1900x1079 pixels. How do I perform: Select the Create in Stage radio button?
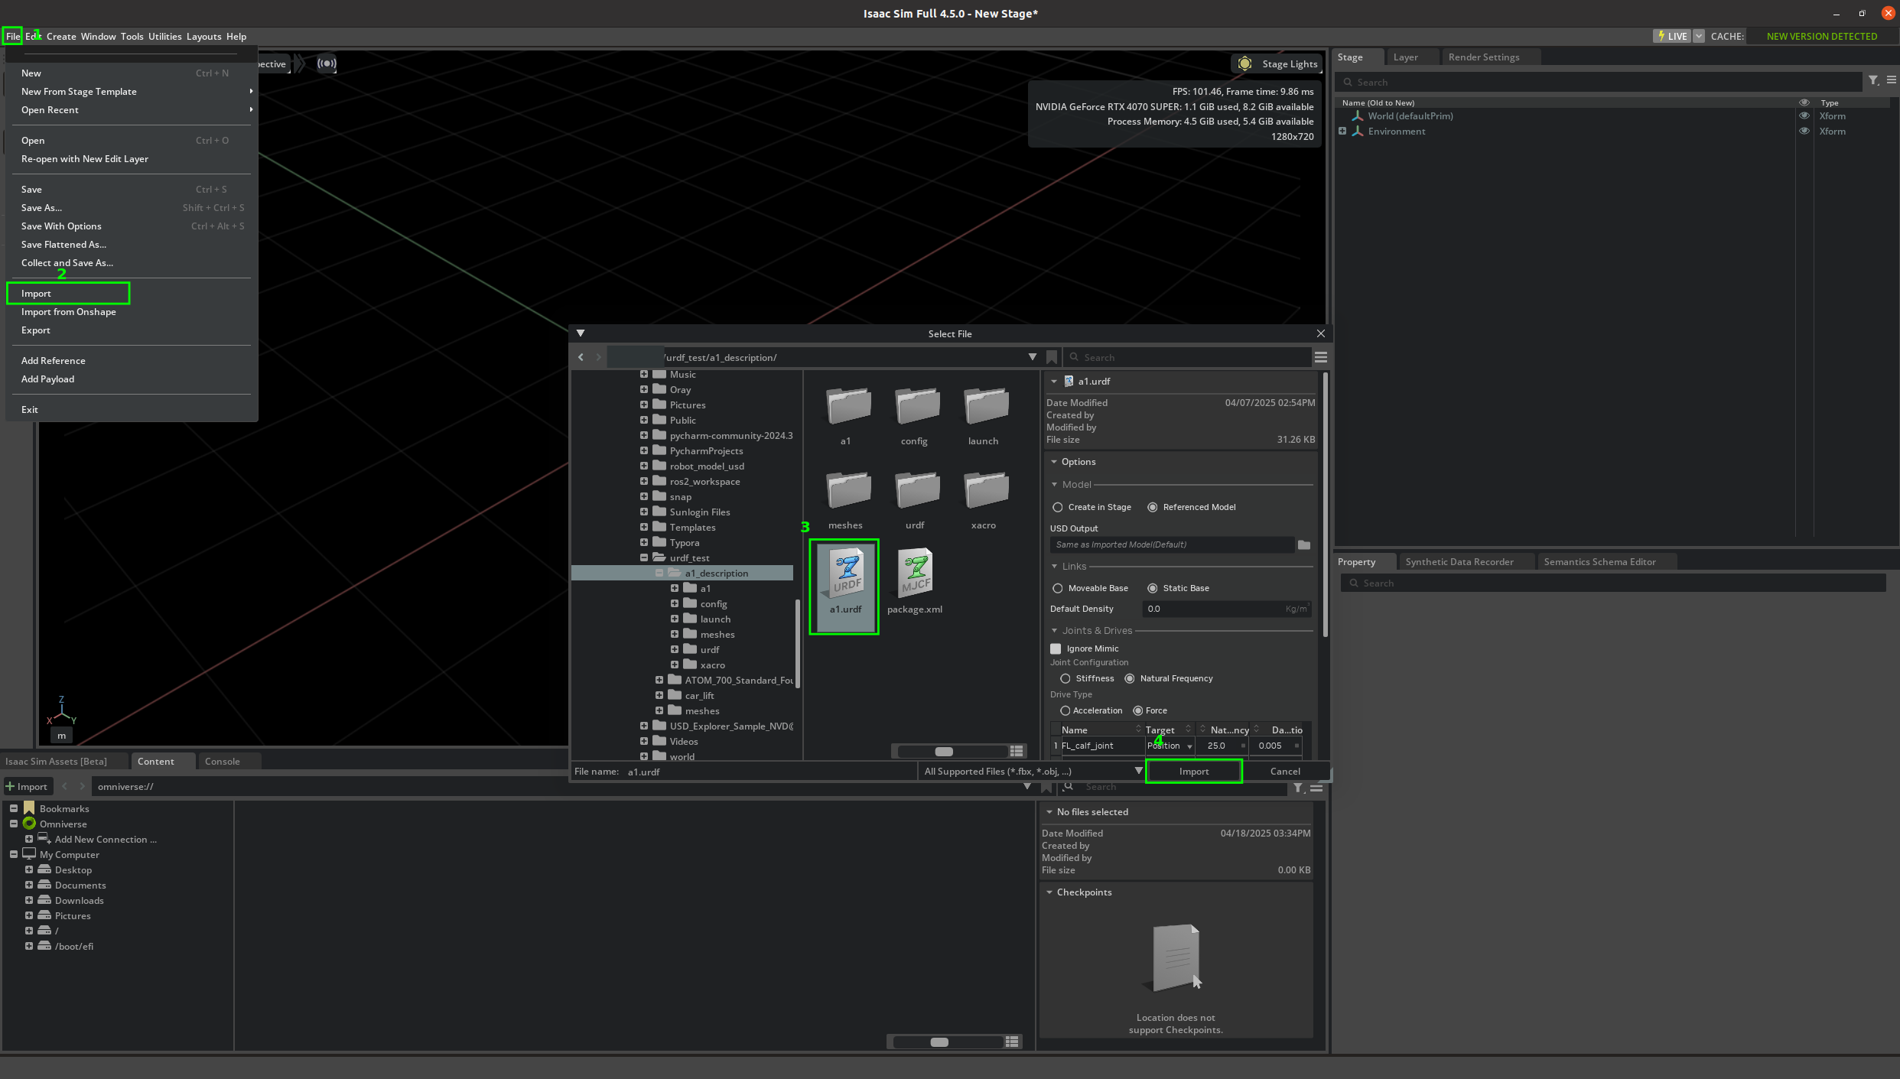[x=1058, y=507]
